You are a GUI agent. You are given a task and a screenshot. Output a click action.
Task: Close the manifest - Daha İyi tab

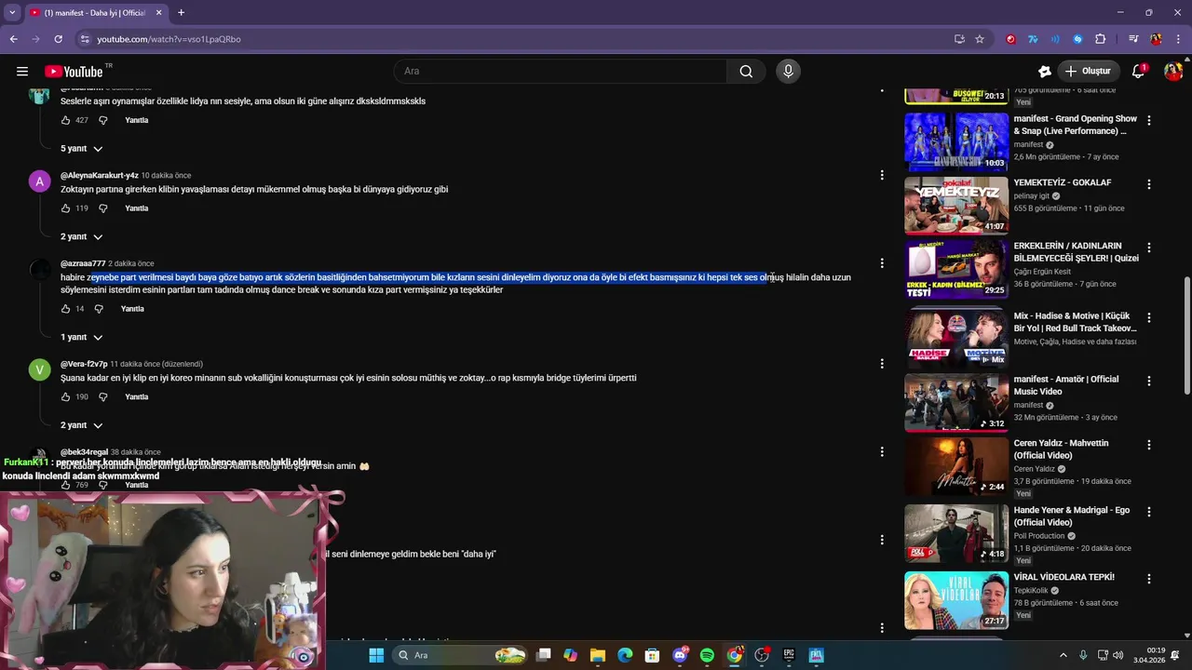158,13
